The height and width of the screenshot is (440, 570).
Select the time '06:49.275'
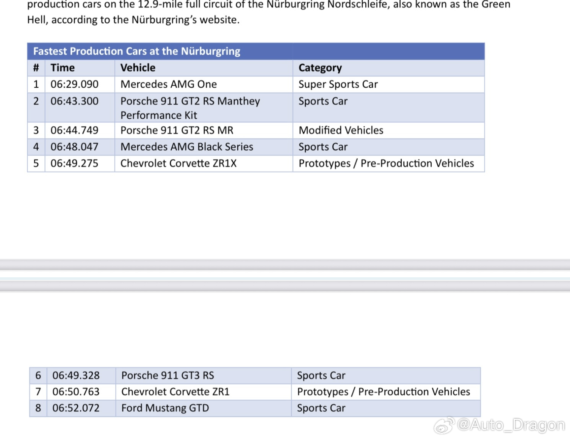click(x=74, y=163)
